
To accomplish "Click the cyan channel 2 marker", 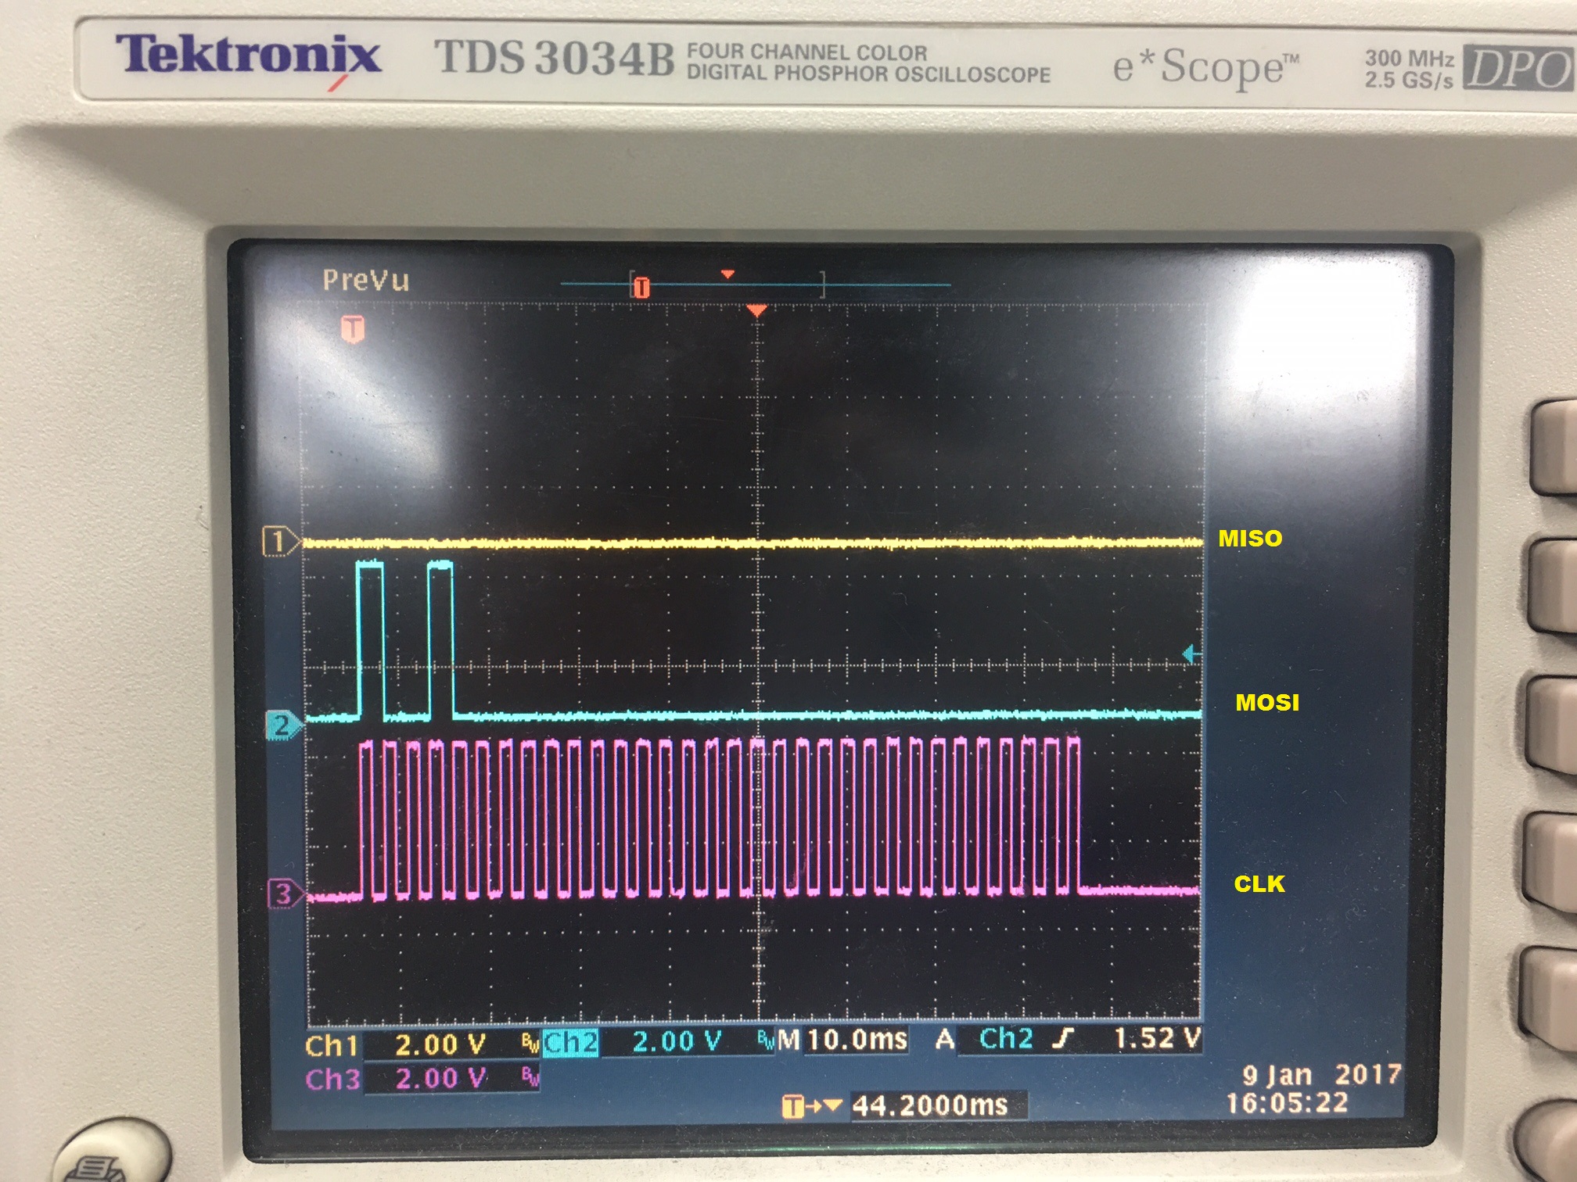I will click(x=282, y=725).
